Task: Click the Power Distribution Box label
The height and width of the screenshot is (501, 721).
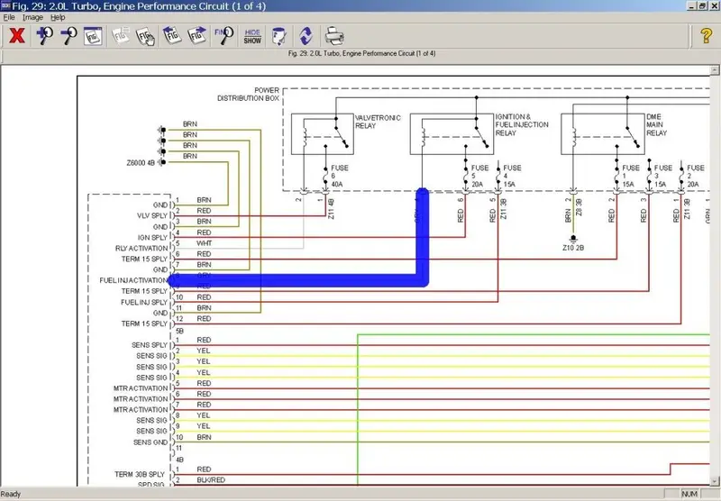Action: [249, 95]
